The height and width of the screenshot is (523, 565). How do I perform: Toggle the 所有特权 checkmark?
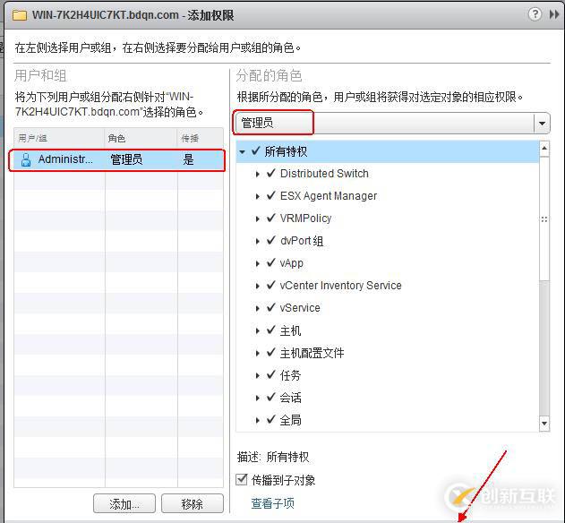pos(256,150)
